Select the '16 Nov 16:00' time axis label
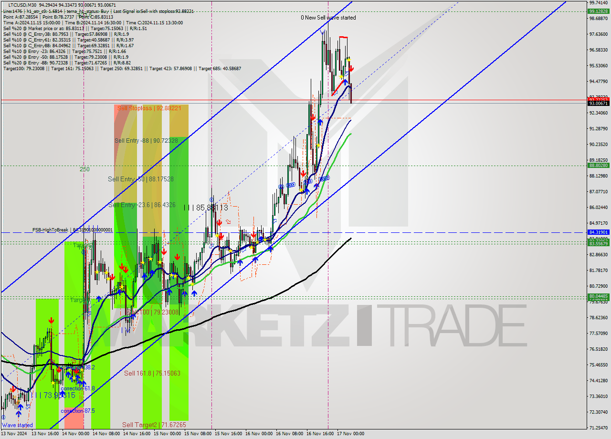The height and width of the screenshot is (439, 611). tap(320, 434)
